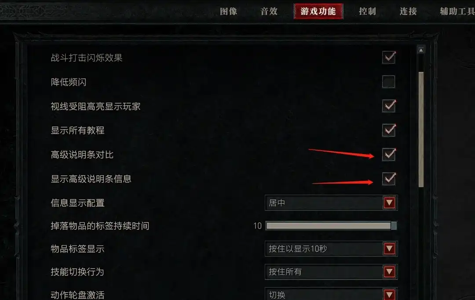Select the 连接 tab
Screen dimensions: 475x300
(x=408, y=11)
